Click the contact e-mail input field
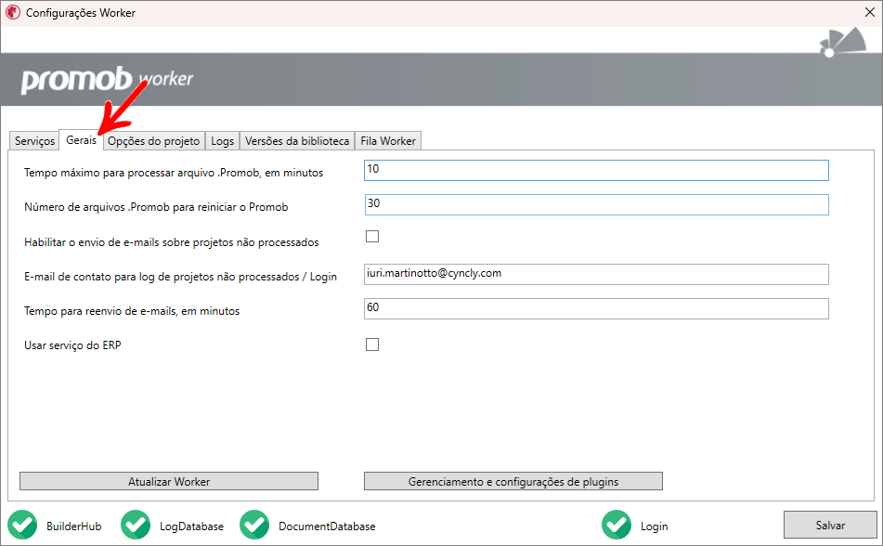The width and height of the screenshot is (883, 546). click(595, 274)
